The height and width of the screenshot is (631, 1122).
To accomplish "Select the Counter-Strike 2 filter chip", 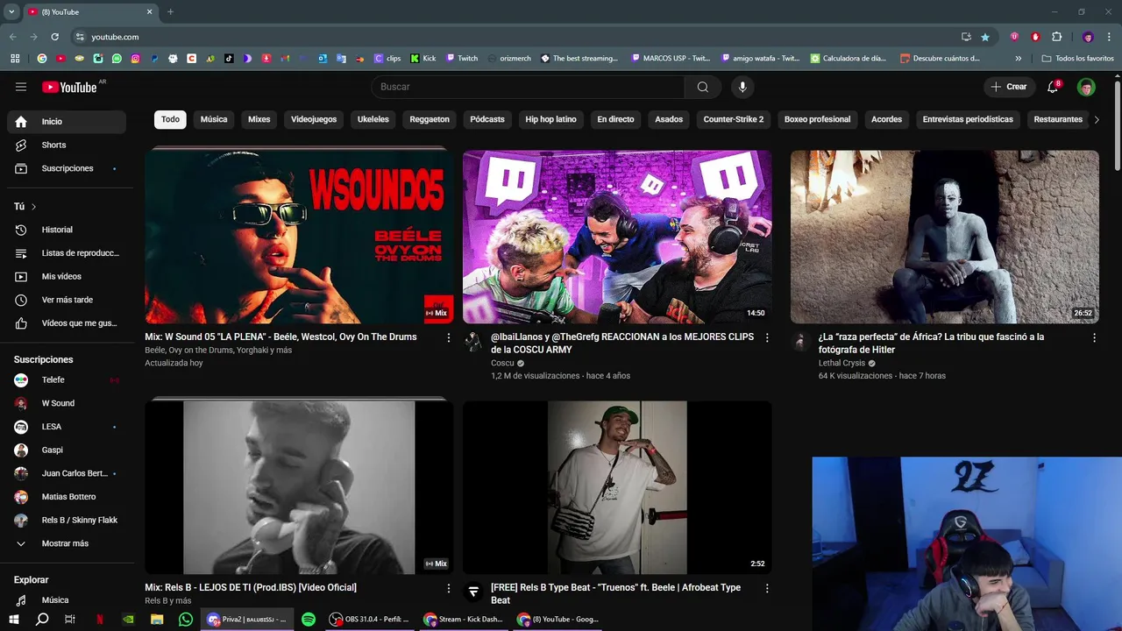I will pyautogui.click(x=733, y=119).
